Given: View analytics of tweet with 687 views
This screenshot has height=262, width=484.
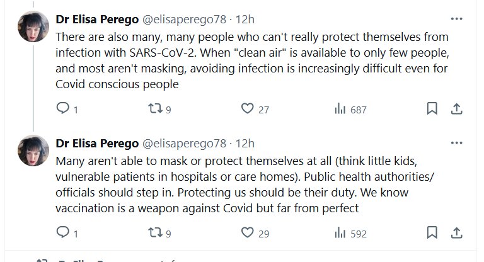Looking at the screenshot, I should tap(339, 109).
